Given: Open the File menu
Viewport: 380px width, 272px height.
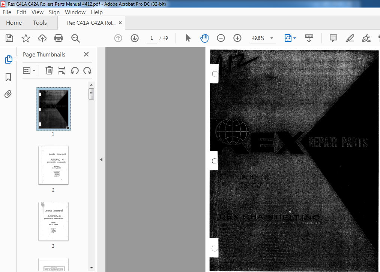Looking at the screenshot, I should pos(7,12).
